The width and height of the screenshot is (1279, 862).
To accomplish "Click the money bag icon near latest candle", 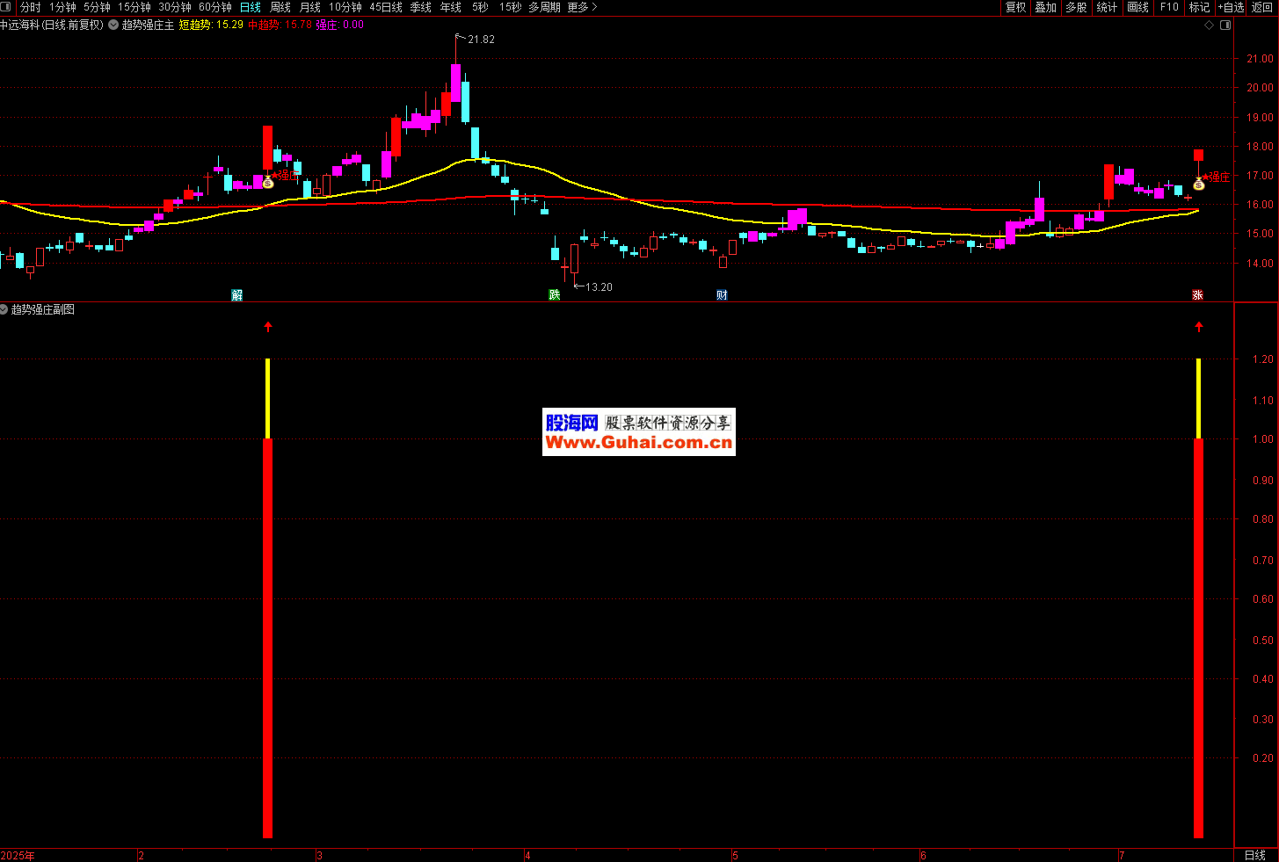I will [x=1199, y=183].
